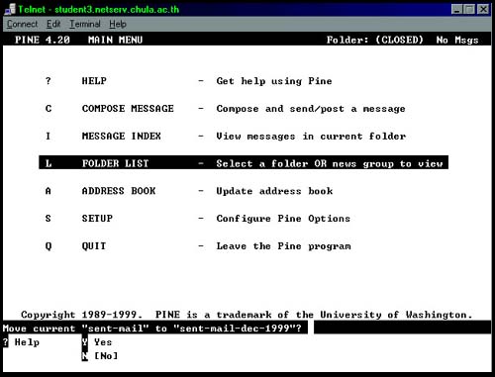Select the QUIT entry
The height and width of the screenshot is (377, 495).
coord(94,246)
